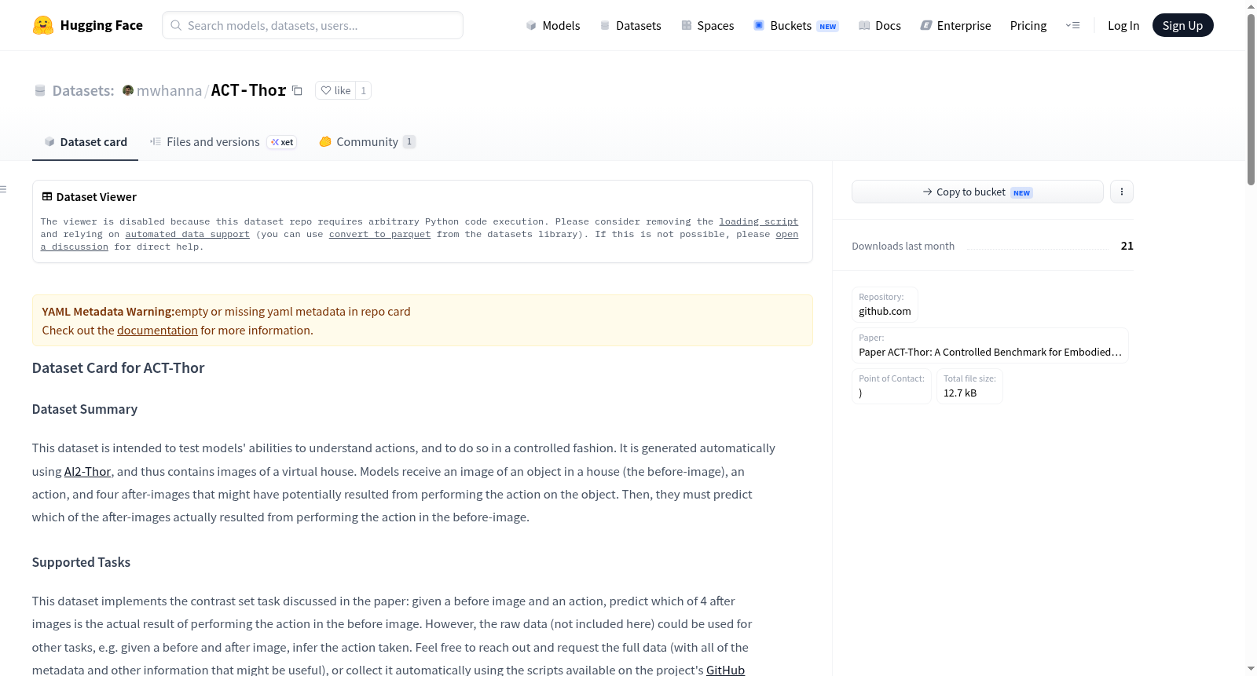The image size is (1257, 676).
Task: Open the project's GitHub link
Action: tap(725, 671)
